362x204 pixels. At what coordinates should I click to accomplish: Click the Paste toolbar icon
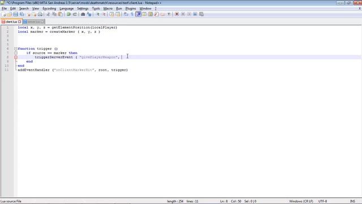pyautogui.click(x=61, y=14)
